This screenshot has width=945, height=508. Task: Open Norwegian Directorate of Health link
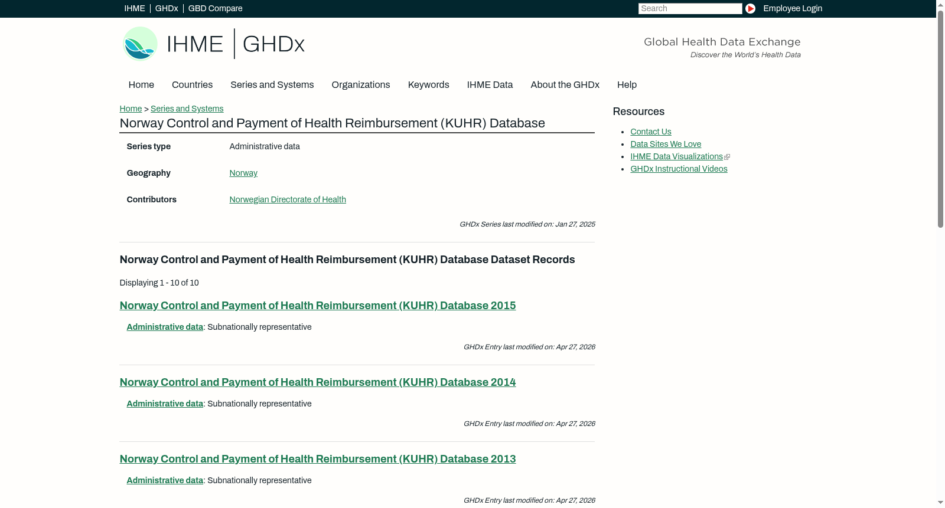(x=288, y=199)
